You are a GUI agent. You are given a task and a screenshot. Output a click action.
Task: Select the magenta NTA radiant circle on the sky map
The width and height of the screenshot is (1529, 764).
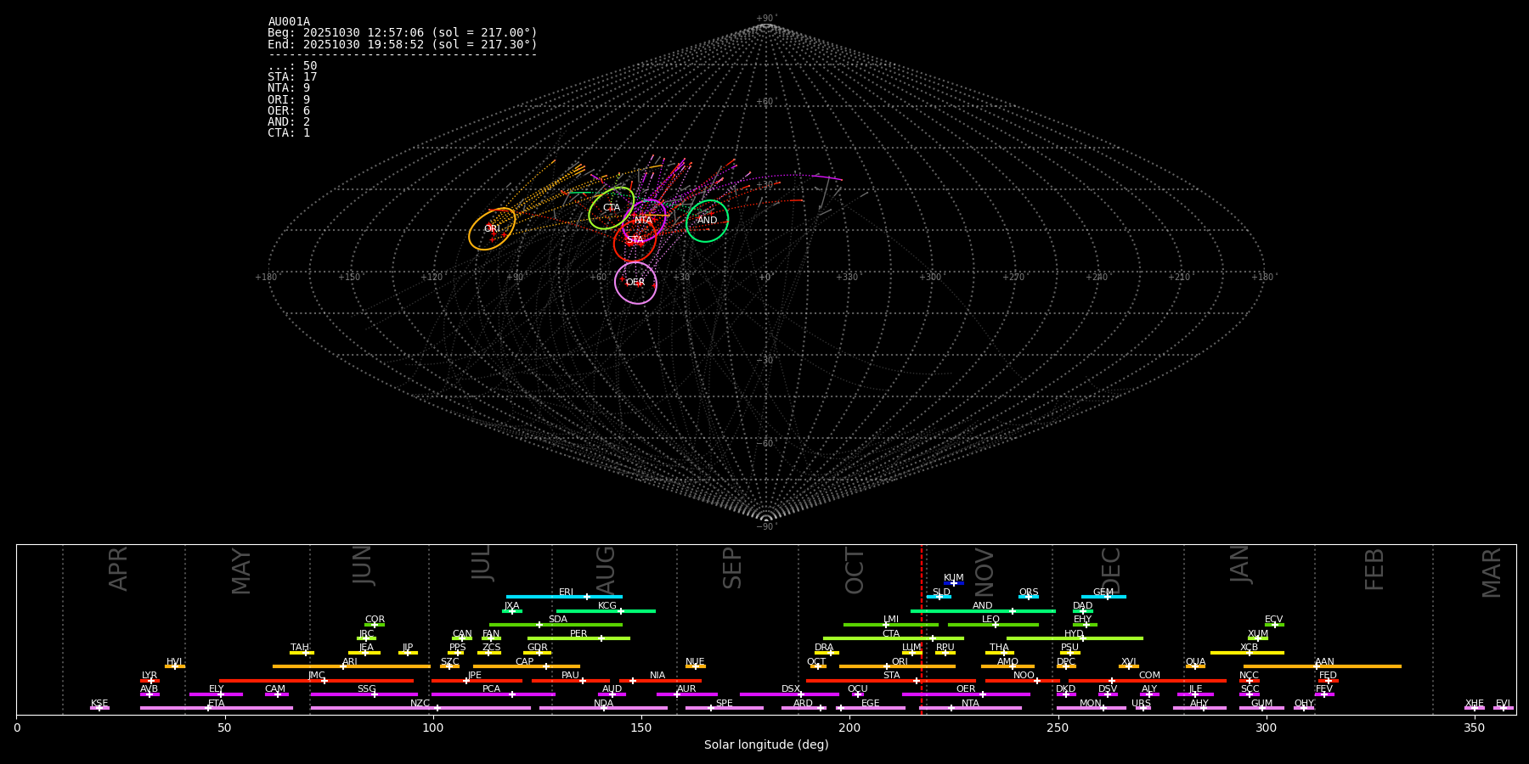(x=644, y=221)
